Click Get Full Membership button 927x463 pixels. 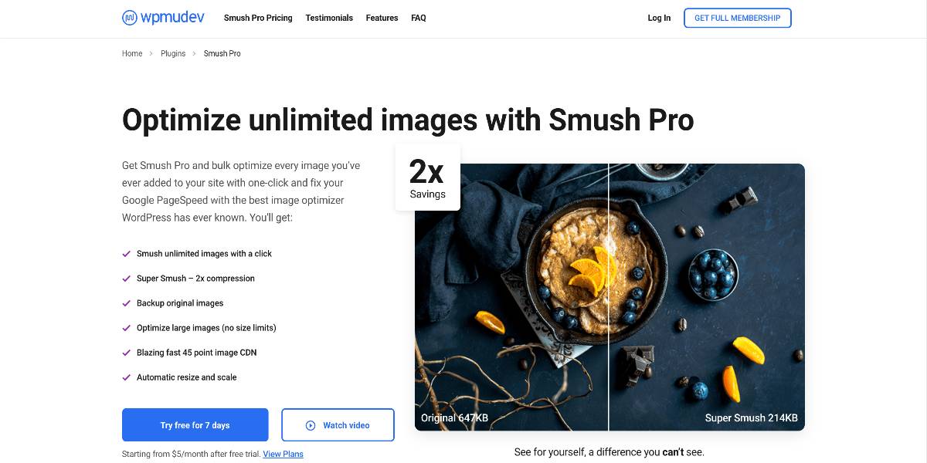pos(738,18)
